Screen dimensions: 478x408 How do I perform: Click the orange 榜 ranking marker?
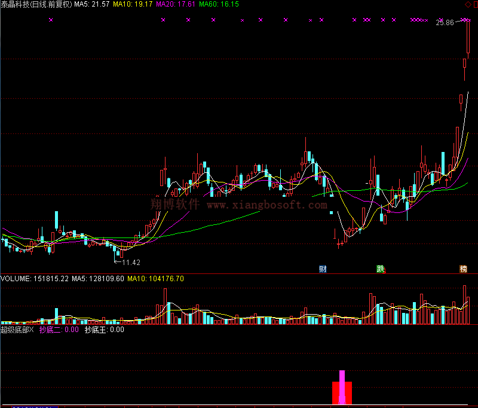463,269
